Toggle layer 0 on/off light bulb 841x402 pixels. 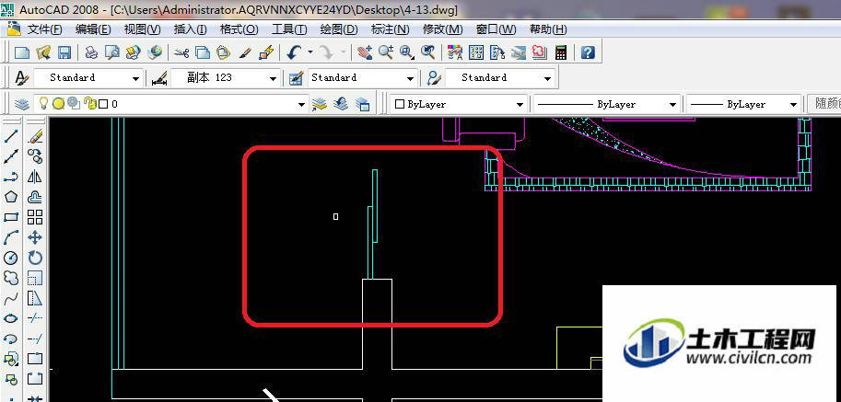click(44, 103)
